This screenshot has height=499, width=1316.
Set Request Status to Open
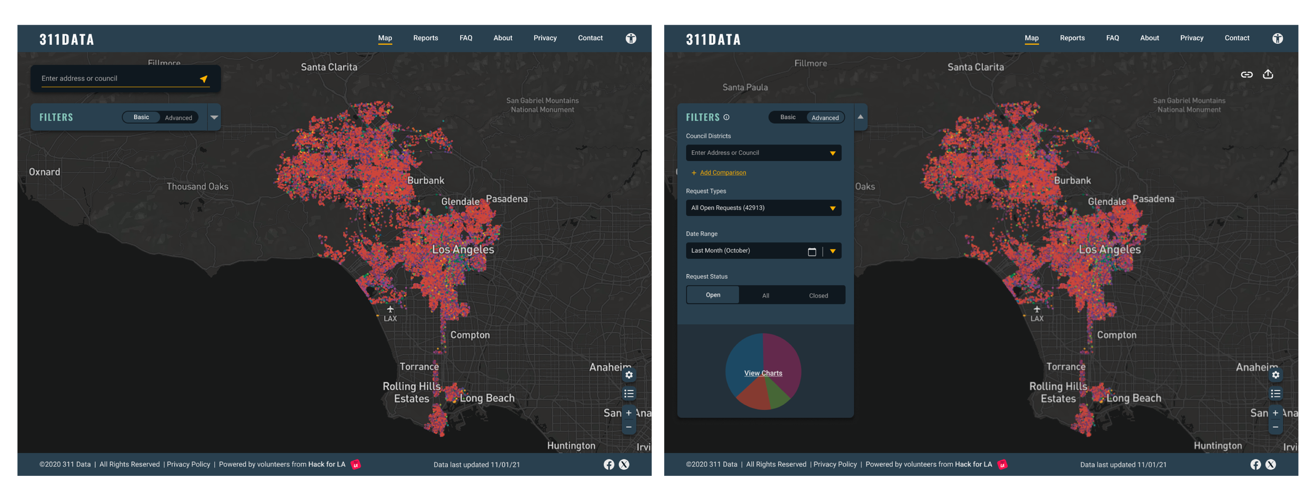[x=713, y=295]
